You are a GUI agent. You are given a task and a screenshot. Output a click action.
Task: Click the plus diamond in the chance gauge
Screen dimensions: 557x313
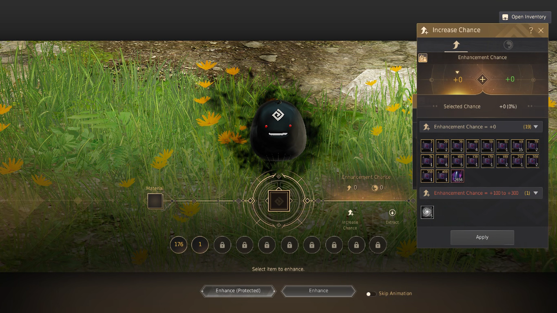(x=482, y=79)
